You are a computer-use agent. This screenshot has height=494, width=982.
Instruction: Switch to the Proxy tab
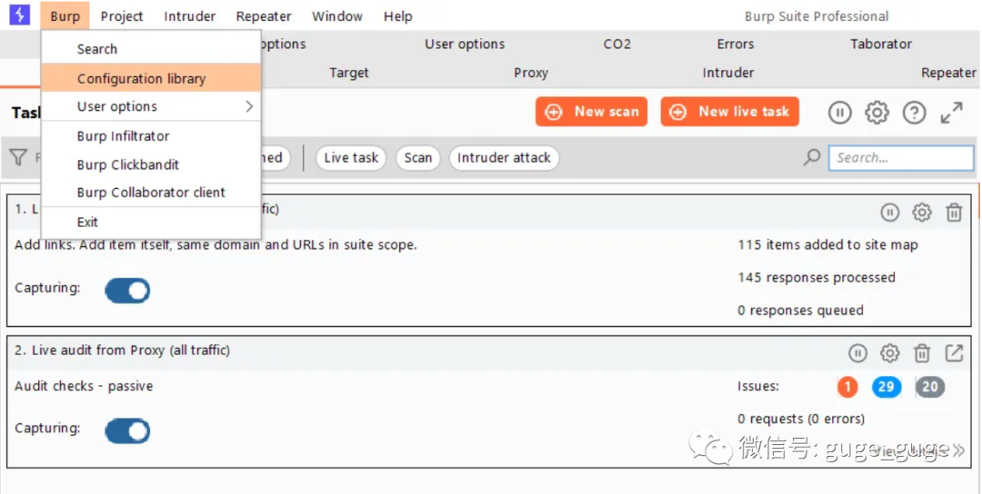point(531,74)
